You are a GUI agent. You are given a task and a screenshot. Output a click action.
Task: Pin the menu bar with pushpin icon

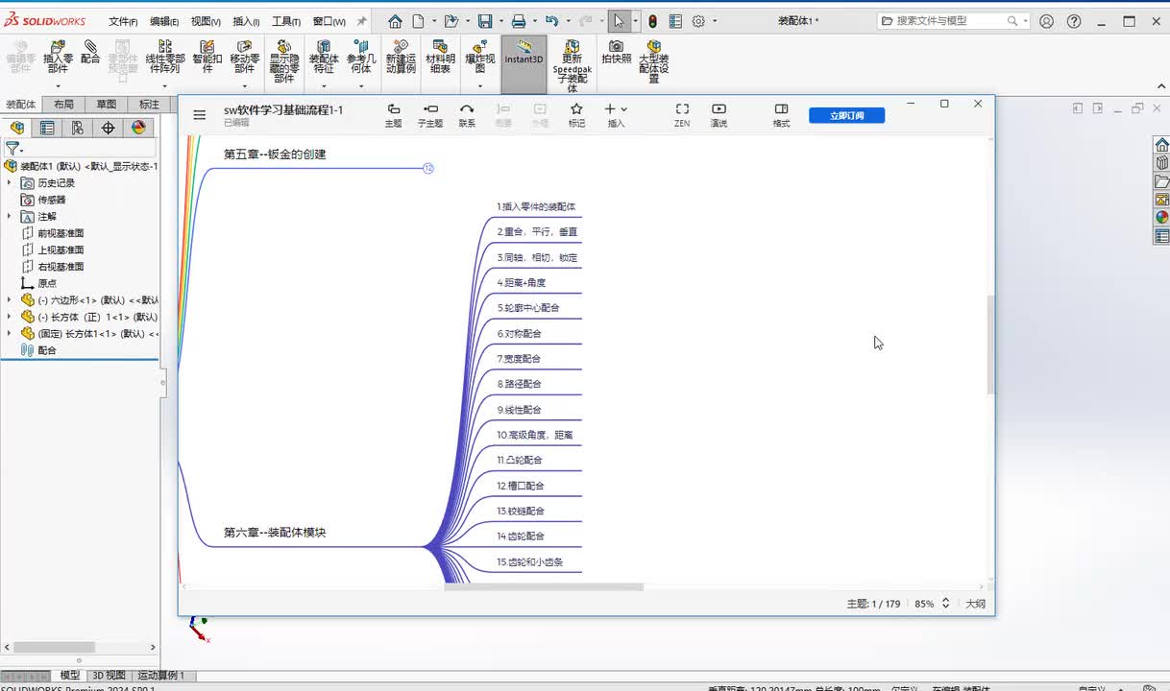tap(361, 21)
